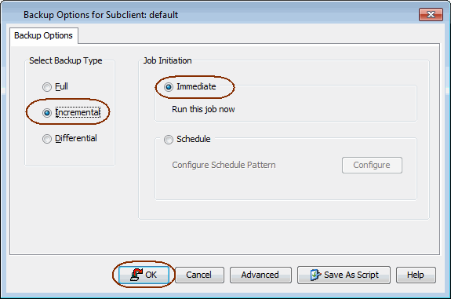The image size is (451, 299).
Task: Click the dialog title bar text
Action: point(100,15)
